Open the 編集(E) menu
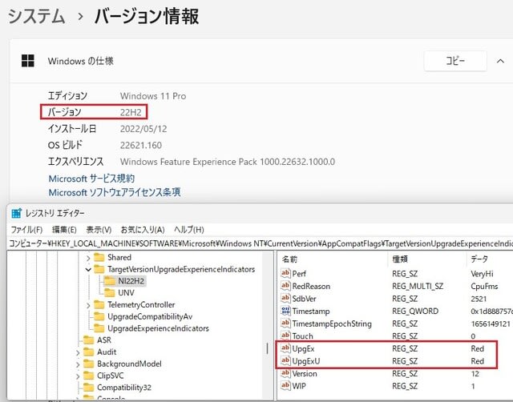This screenshot has height=402, width=513. click(x=64, y=230)
